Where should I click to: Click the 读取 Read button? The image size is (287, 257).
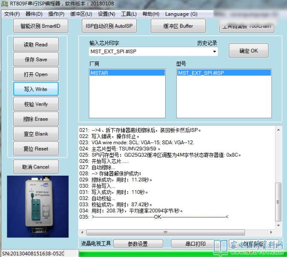click(36, 45)
